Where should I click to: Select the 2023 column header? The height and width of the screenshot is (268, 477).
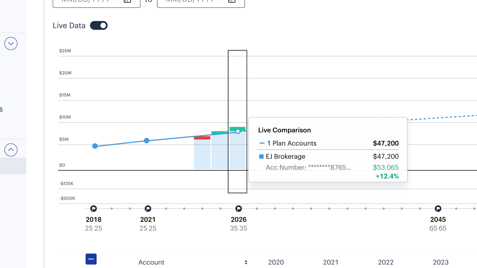click(440, 262)
